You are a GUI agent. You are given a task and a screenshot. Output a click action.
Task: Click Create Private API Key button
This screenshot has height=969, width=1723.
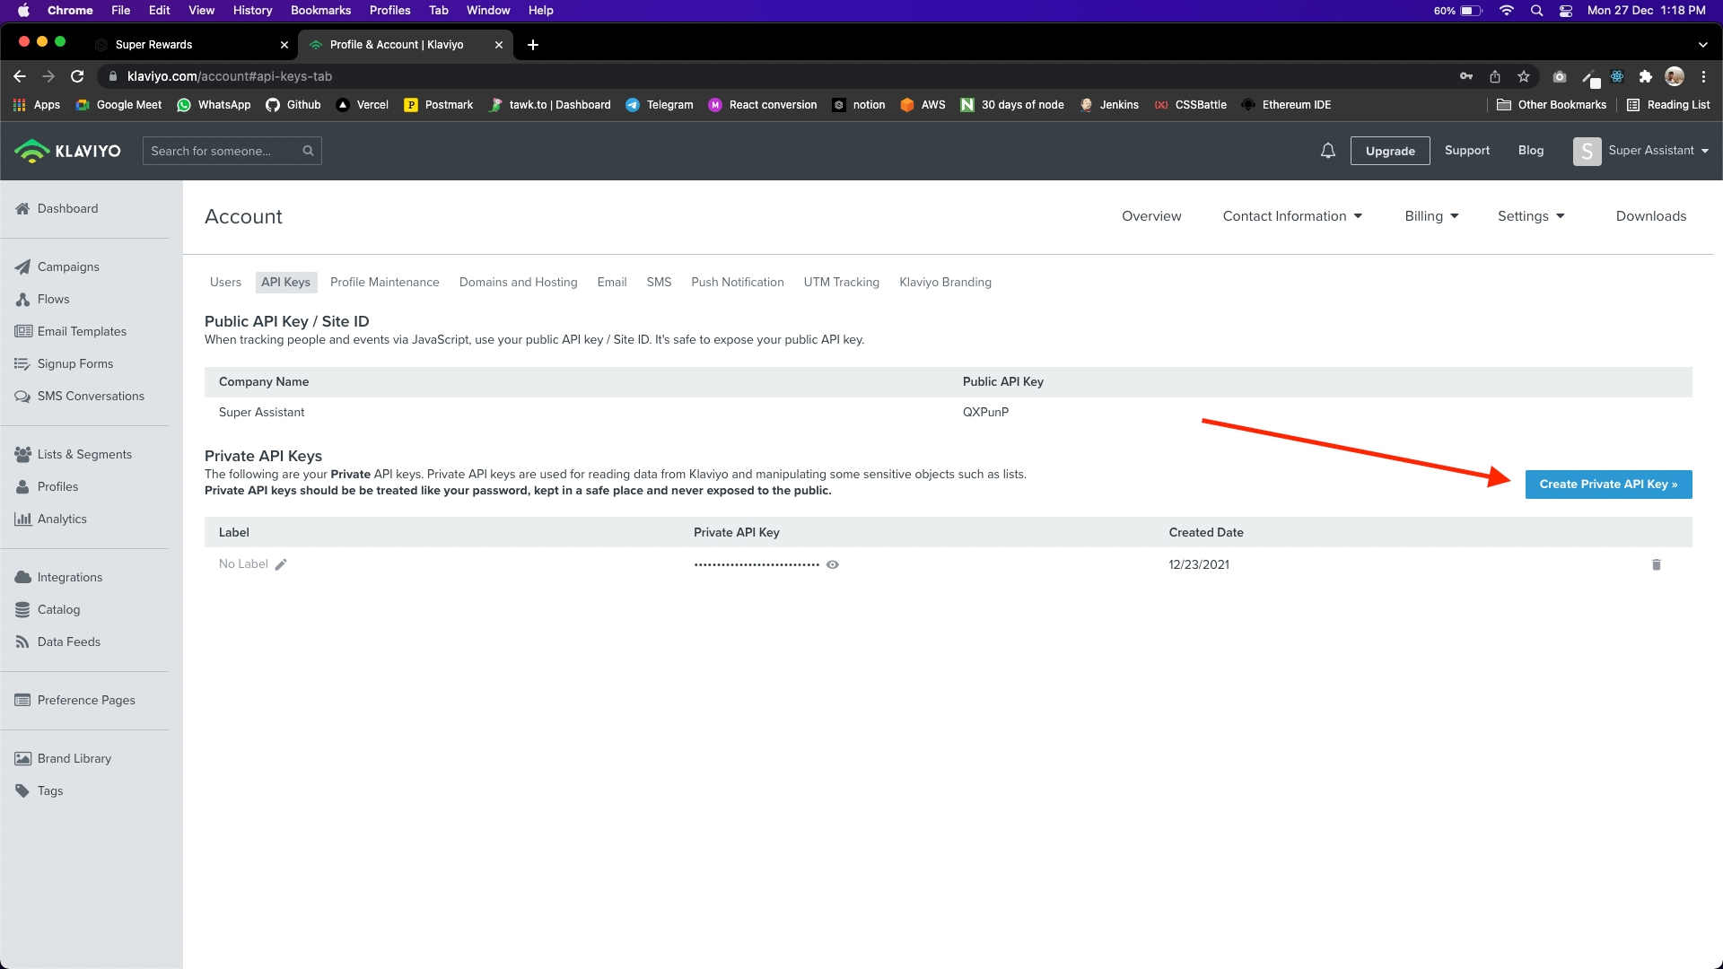1607,484
